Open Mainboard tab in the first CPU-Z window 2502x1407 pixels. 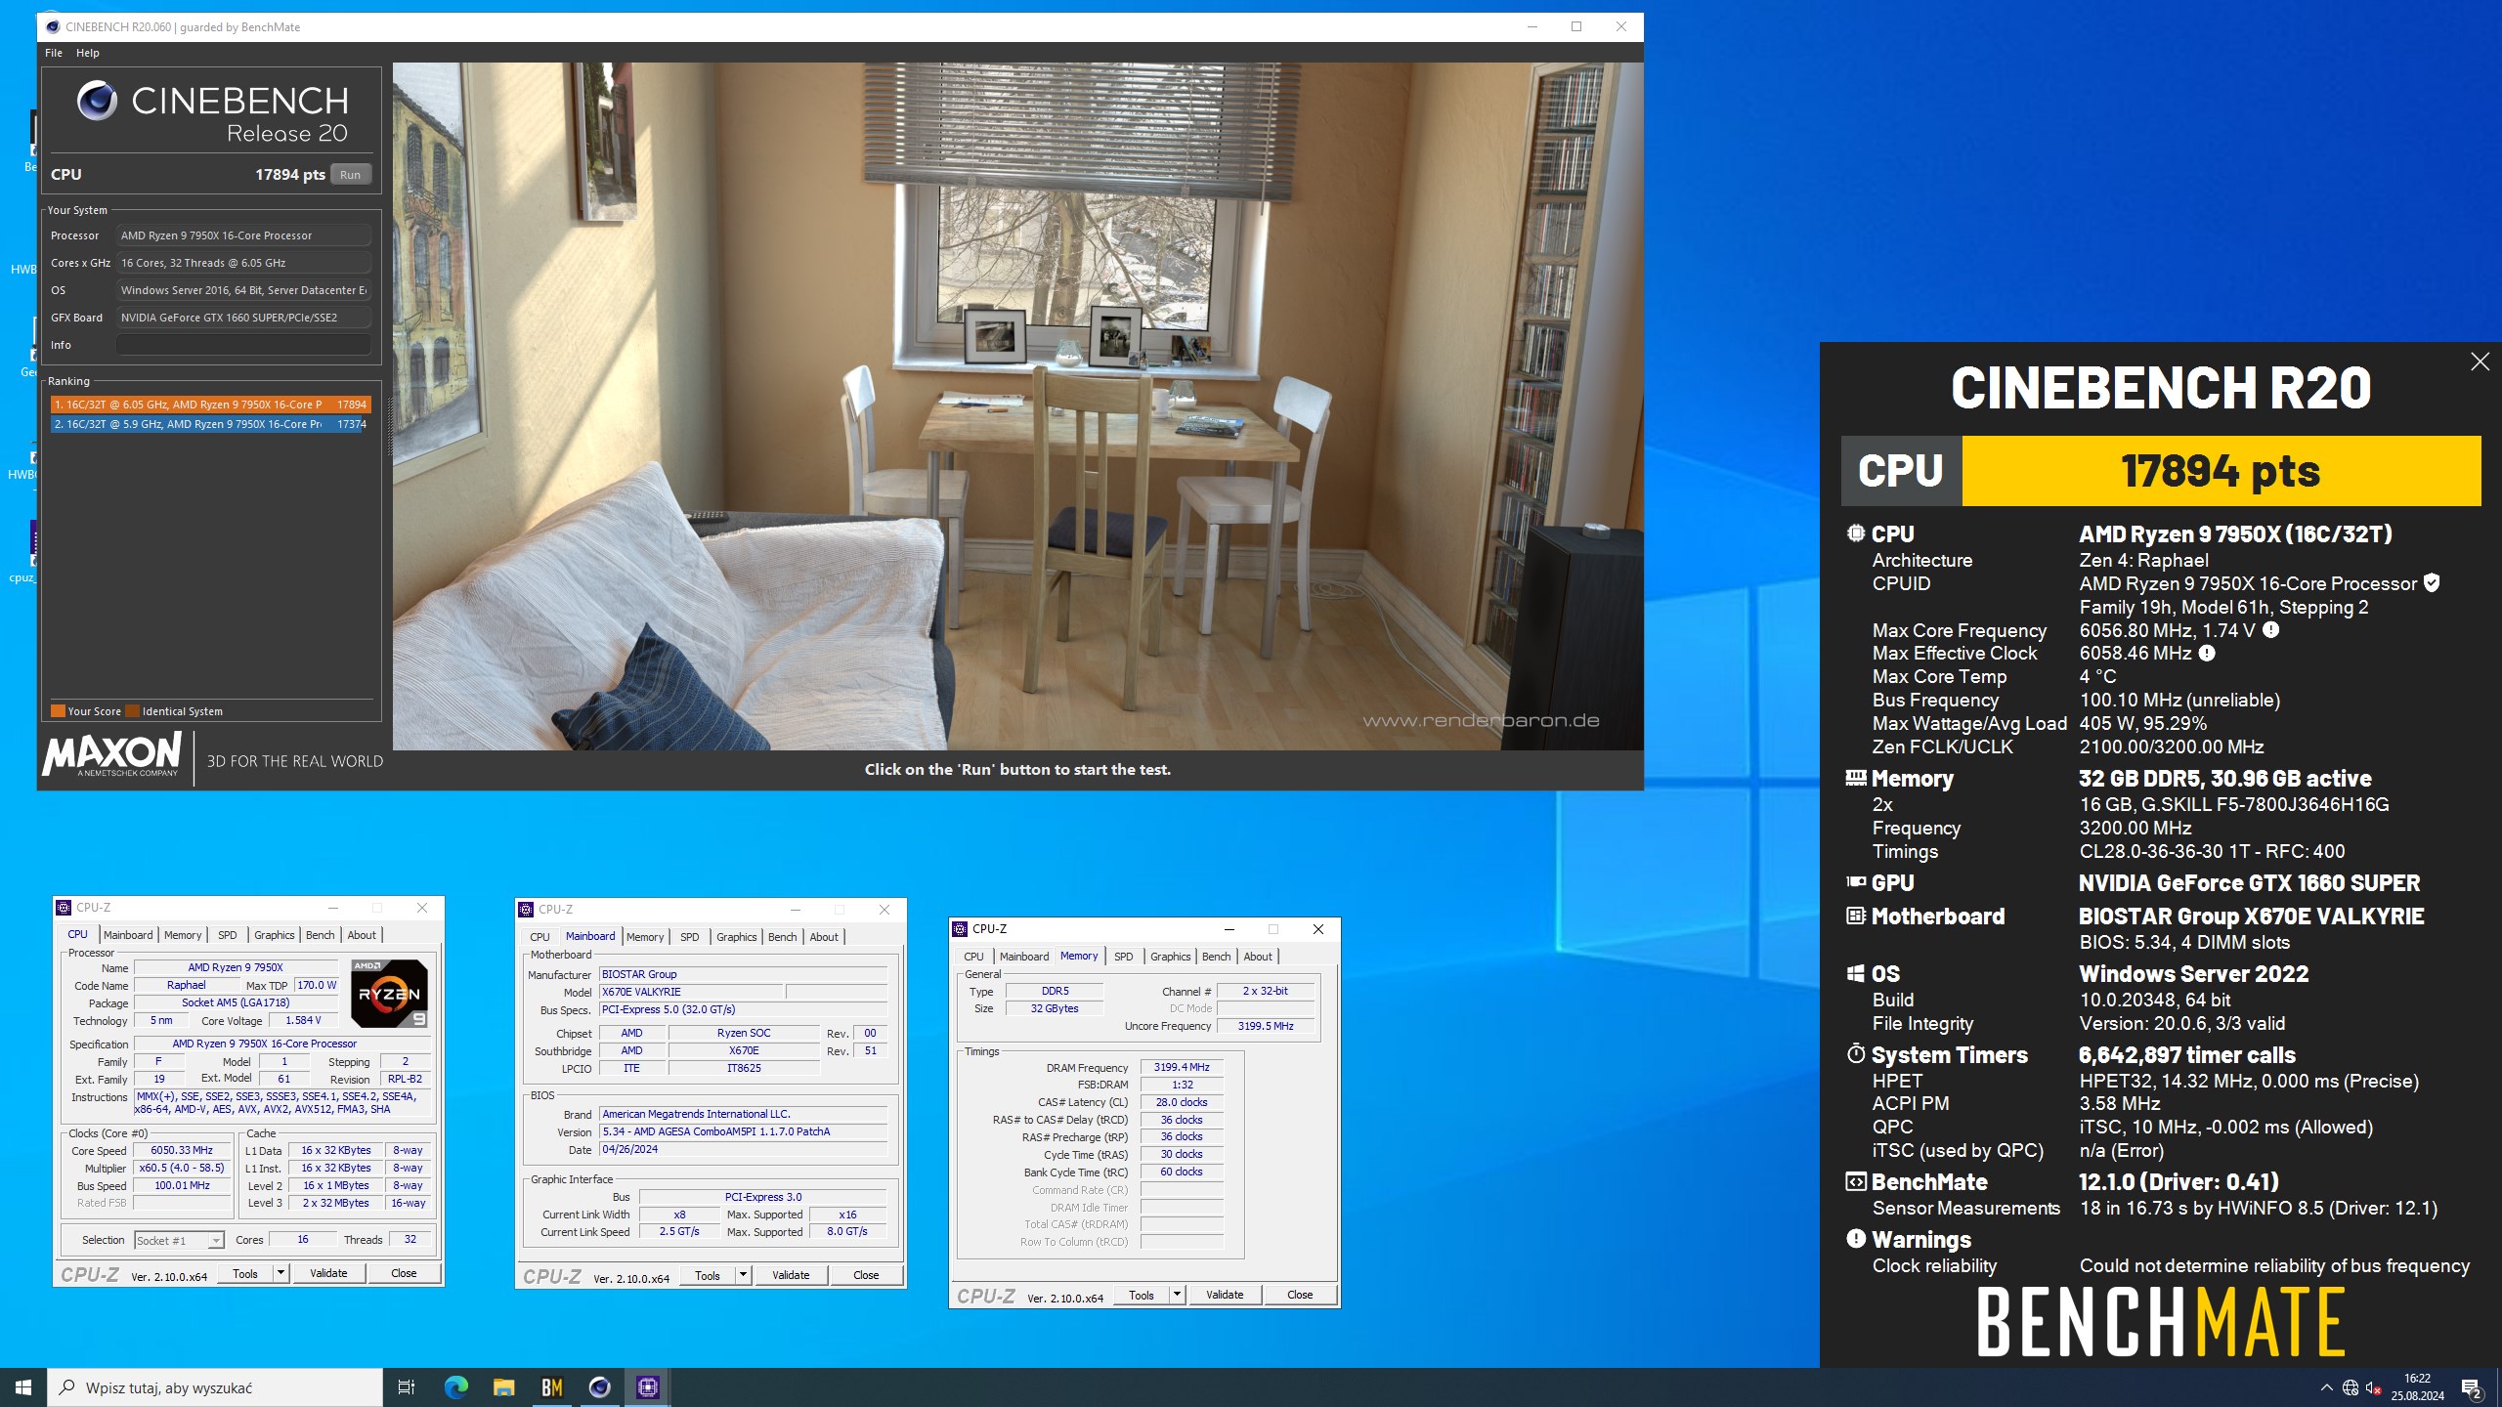(x=128, y=935)
